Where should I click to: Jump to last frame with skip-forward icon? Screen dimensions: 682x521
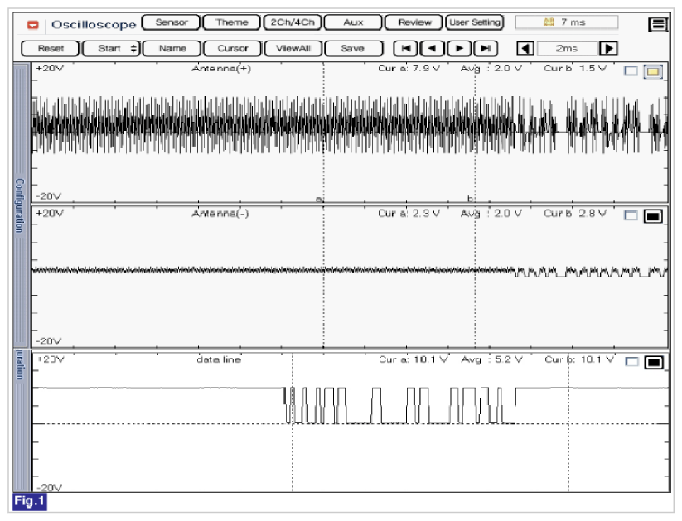pos(486,48)
